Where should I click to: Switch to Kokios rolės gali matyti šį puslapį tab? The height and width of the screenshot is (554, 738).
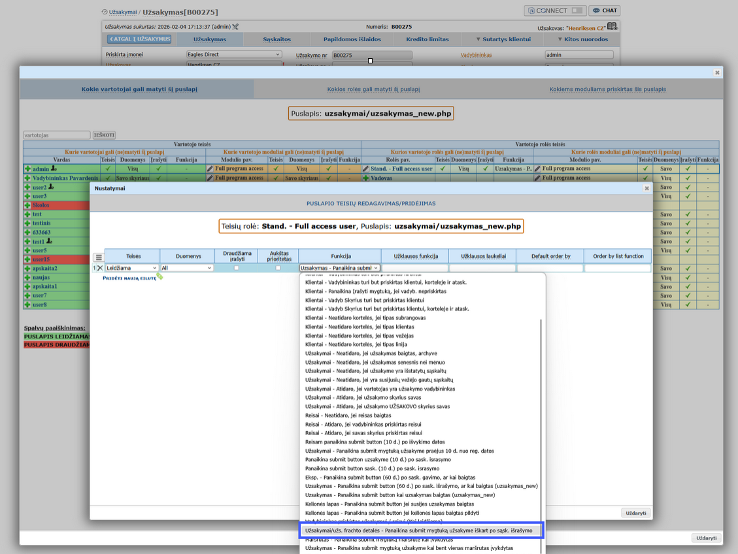tap(374, 89)
